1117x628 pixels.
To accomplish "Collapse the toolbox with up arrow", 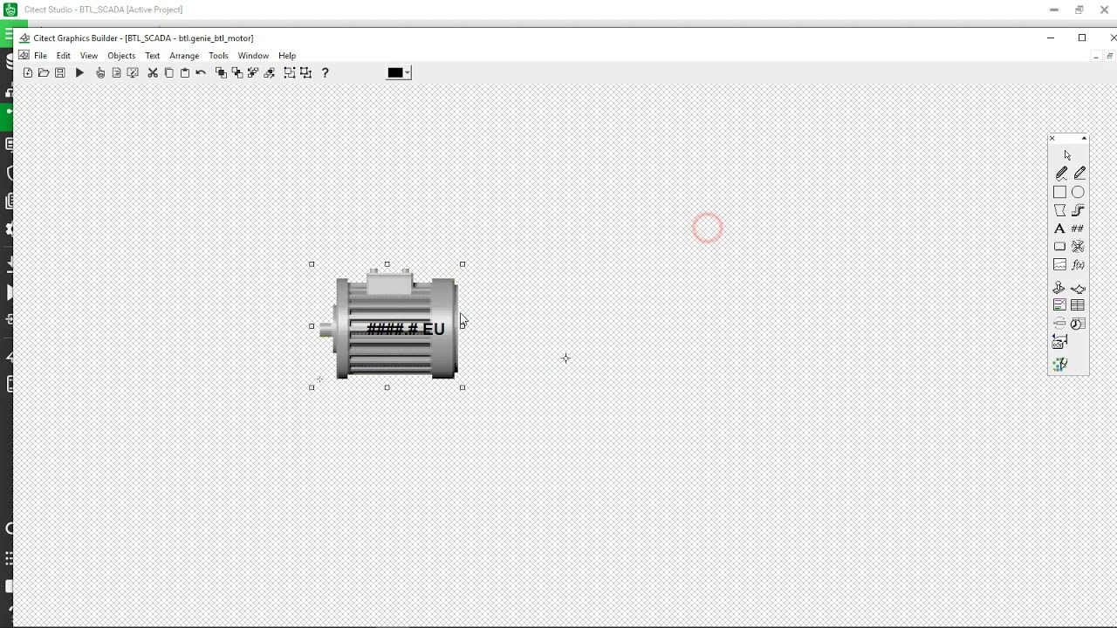I will point(1084,138).
